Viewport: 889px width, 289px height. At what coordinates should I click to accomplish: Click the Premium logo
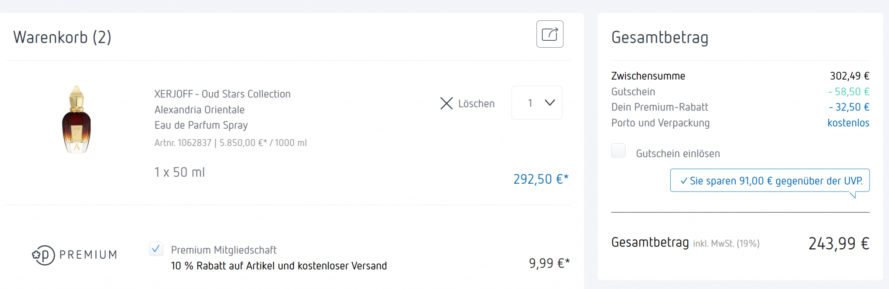[74, 255]
